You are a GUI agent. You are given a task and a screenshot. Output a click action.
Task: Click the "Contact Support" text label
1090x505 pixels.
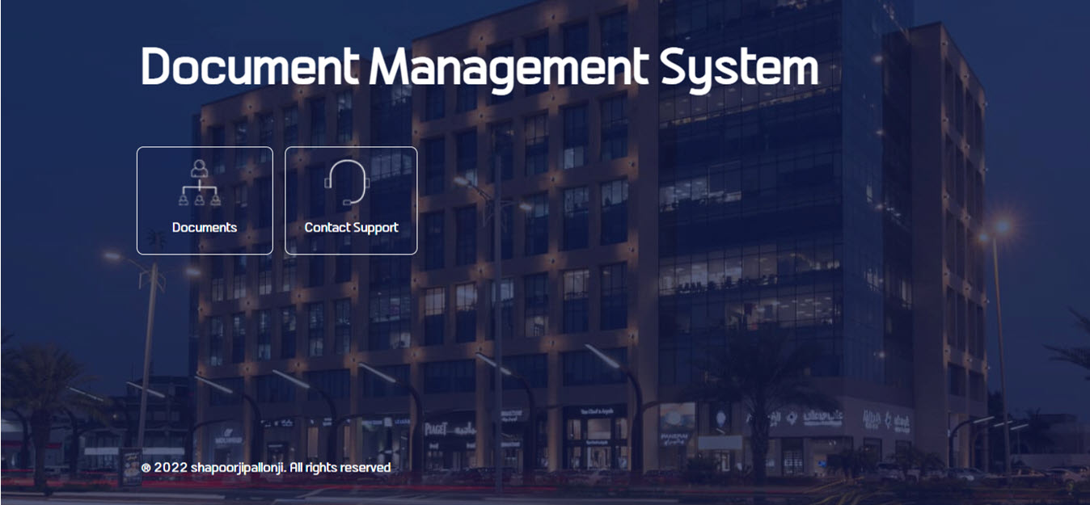click(x=351, y=228)
